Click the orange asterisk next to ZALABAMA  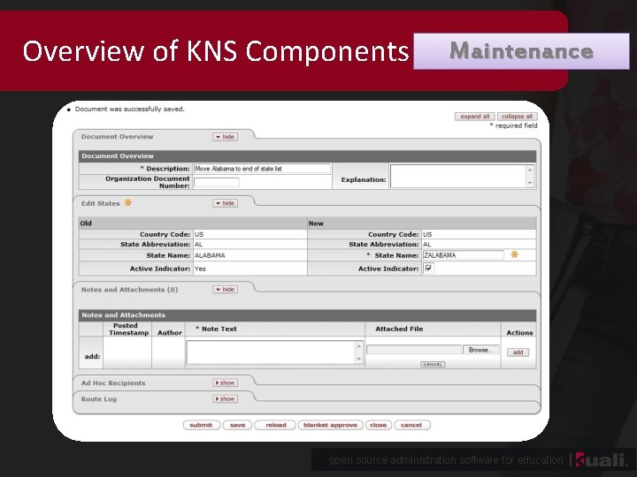coord(514,254)
